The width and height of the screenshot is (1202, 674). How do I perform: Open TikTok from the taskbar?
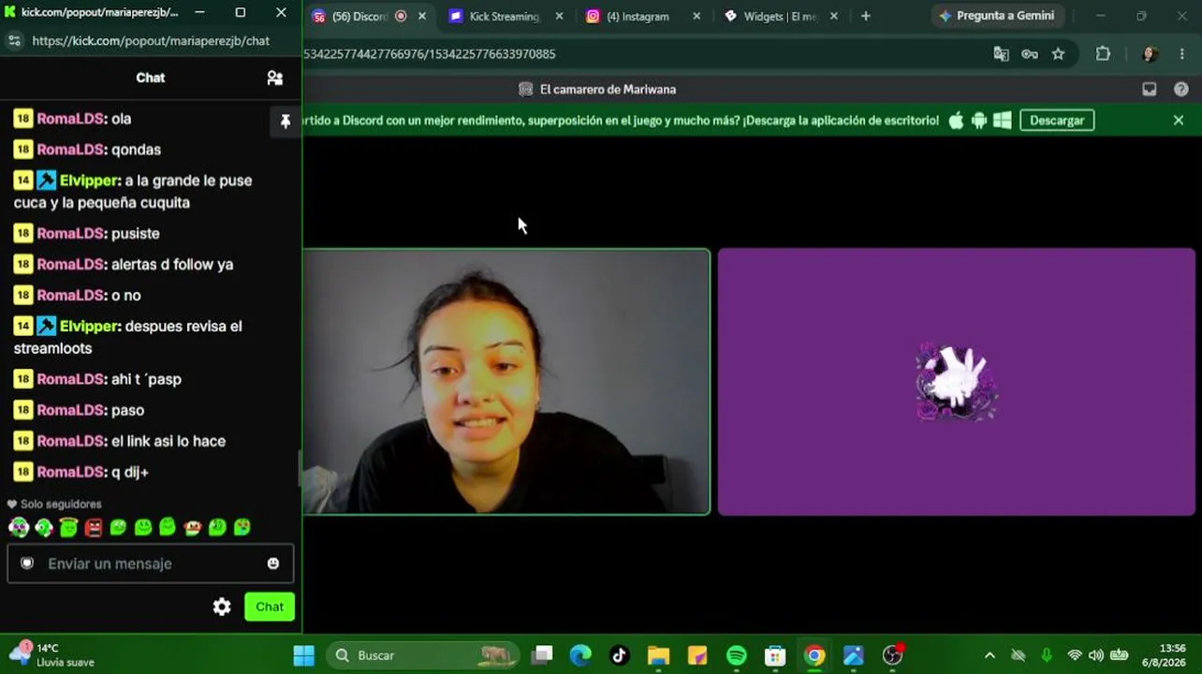(x=619, y=655)
